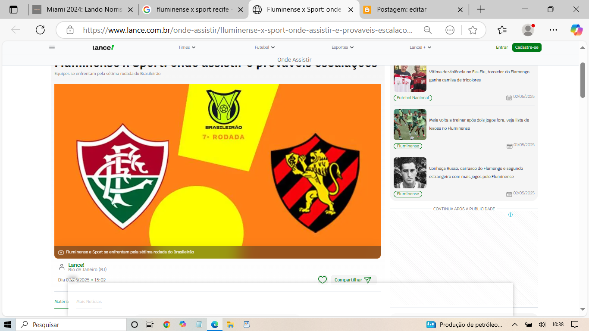The width and height of the screenshot is (589, 331).
Task: Open the Russo black-and-white portrait thumbnail
Action: [410, 173]
